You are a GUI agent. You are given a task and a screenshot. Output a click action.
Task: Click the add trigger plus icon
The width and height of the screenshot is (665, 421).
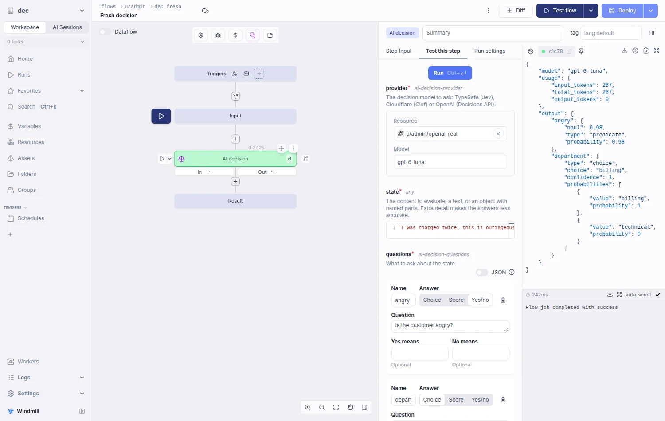[x=259, y=74]
